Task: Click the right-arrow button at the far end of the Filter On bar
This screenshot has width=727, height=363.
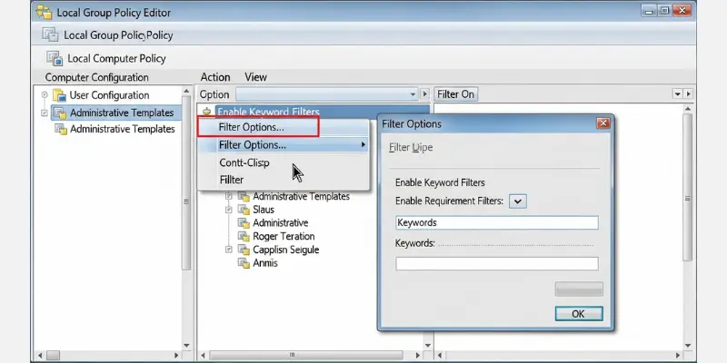Action: [x=689, y=94]
